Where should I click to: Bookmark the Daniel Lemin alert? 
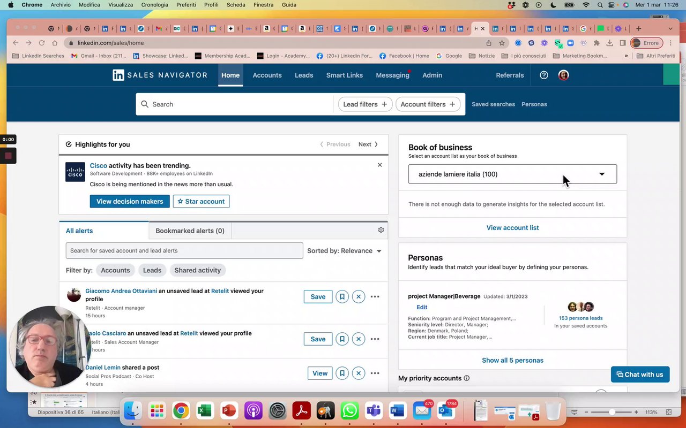342,373
